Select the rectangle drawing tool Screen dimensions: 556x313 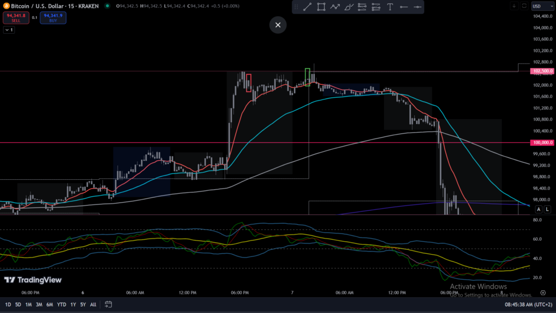(x=321, y=7)
